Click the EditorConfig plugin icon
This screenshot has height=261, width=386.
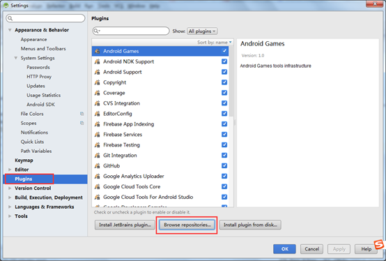coord(98,114)
